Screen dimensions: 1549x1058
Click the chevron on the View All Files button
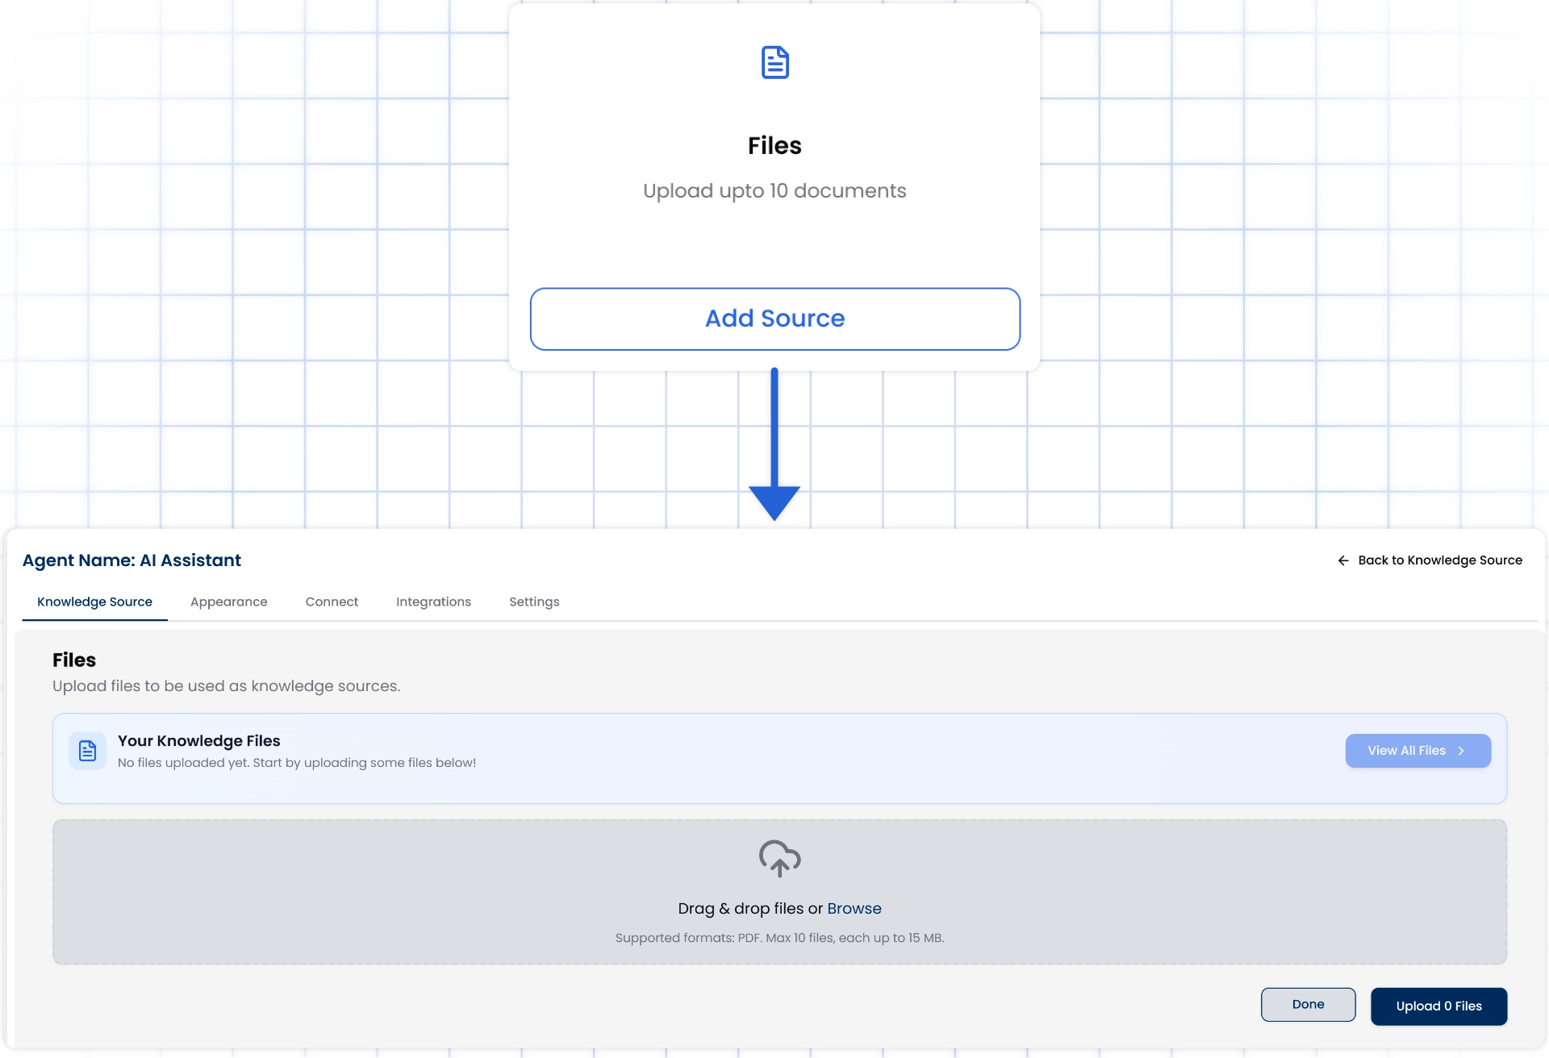click(1462, 751)
